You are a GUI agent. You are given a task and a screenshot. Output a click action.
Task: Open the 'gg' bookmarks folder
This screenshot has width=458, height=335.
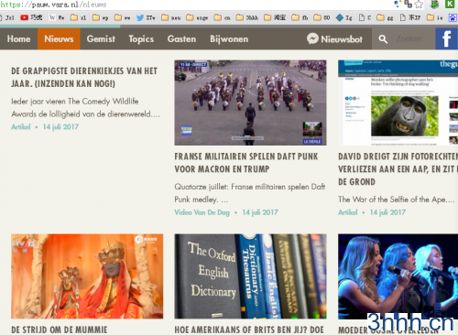385,17
